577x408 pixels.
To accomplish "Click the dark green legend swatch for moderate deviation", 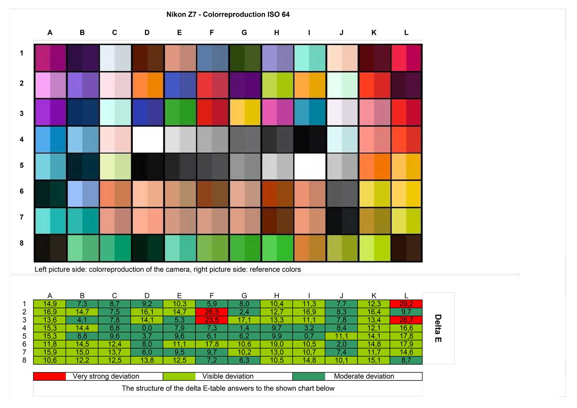I will click(x=309, y=376).
